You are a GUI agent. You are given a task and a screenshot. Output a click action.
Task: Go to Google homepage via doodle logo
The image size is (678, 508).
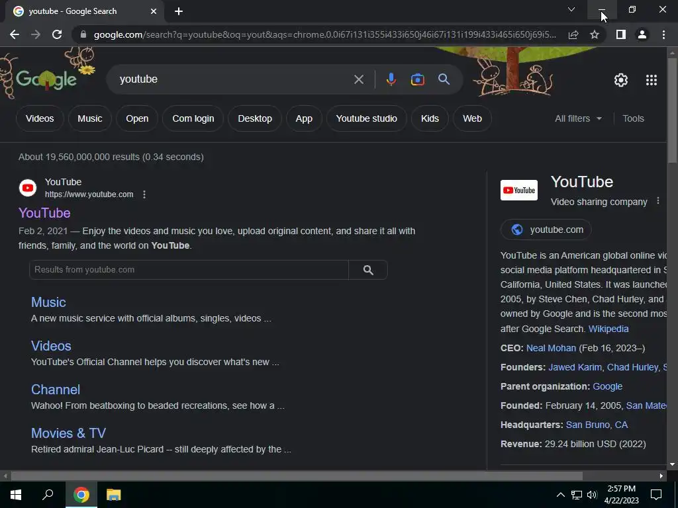coord(46,80)
